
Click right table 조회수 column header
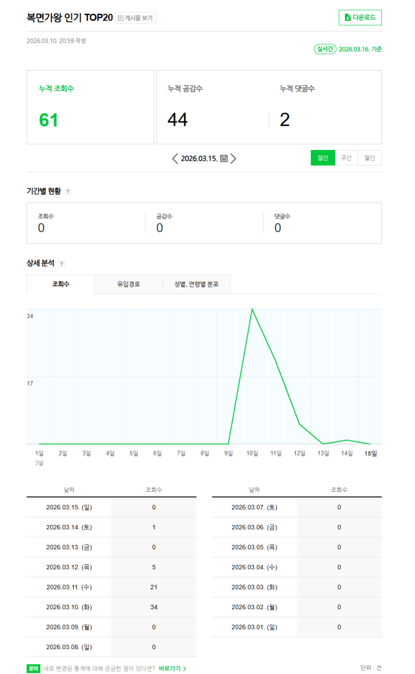pos(339,490)
